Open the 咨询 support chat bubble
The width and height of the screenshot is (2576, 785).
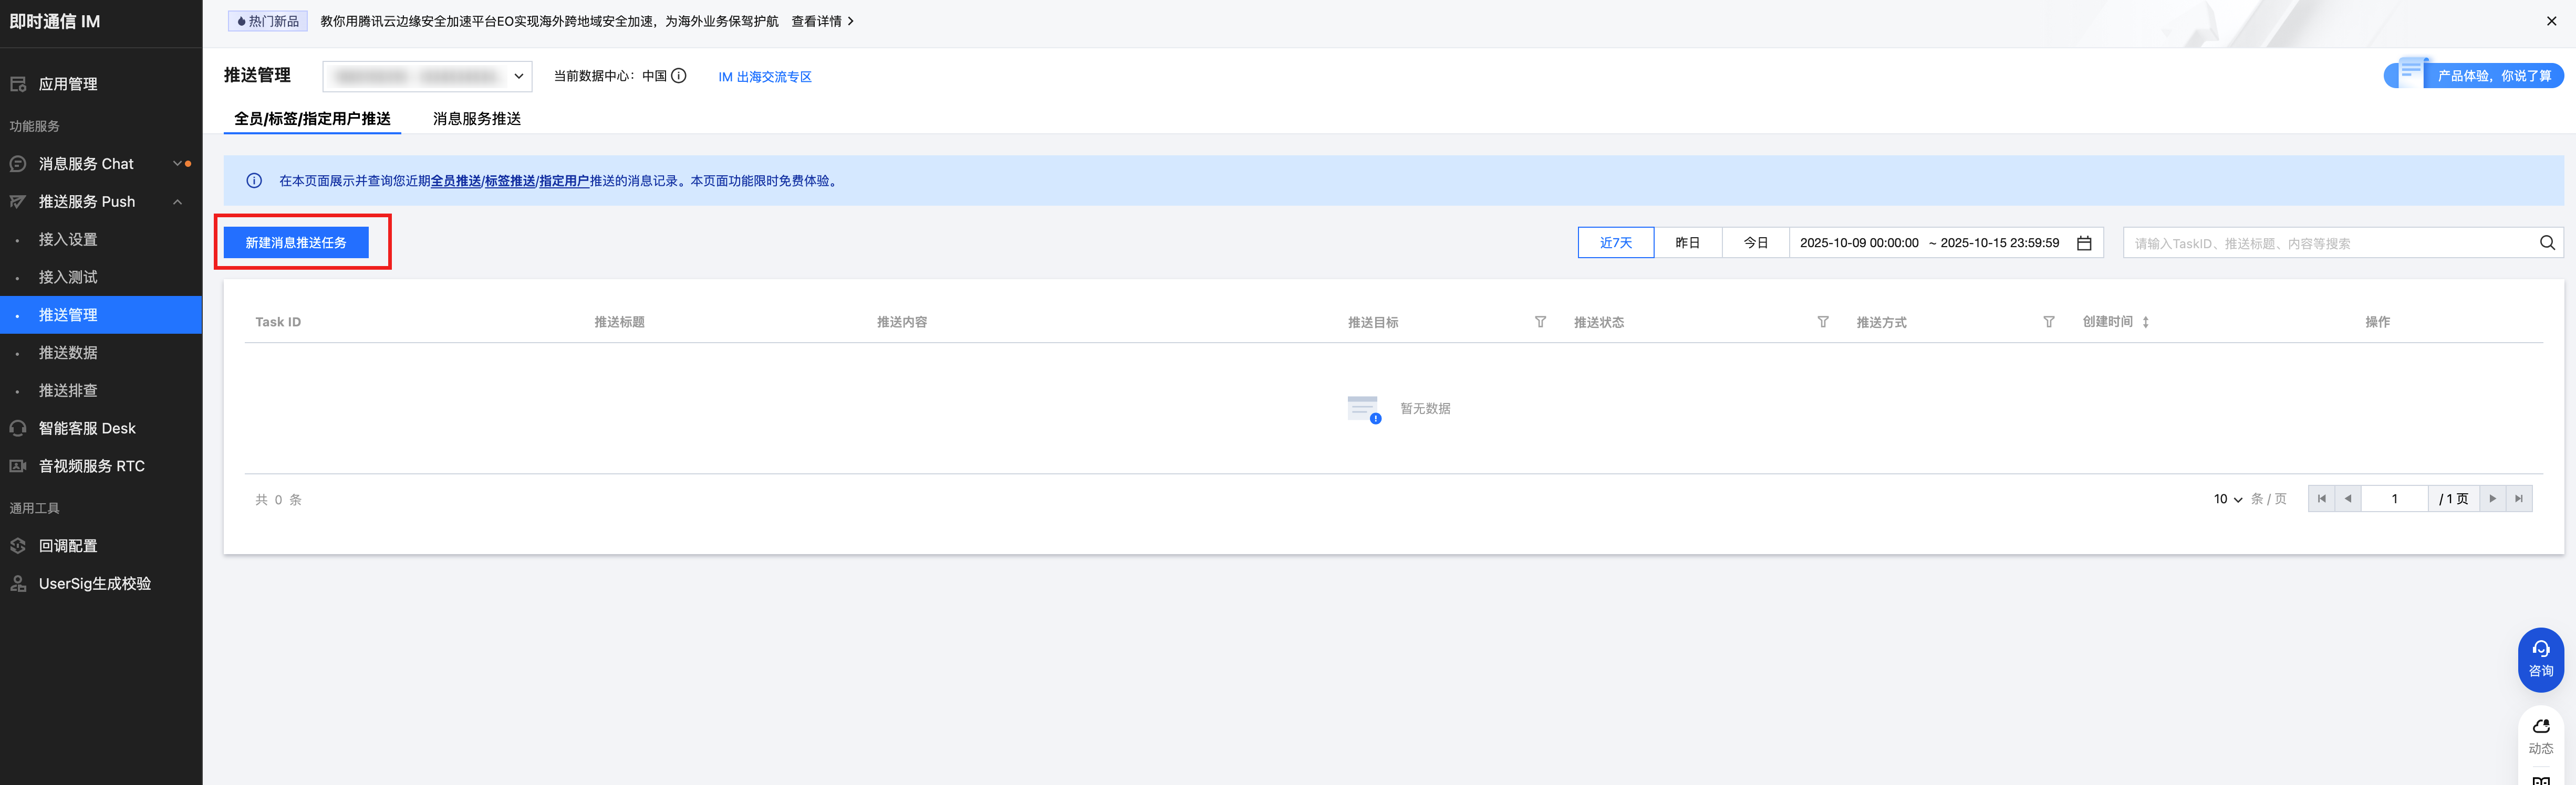coord(2540,658)
